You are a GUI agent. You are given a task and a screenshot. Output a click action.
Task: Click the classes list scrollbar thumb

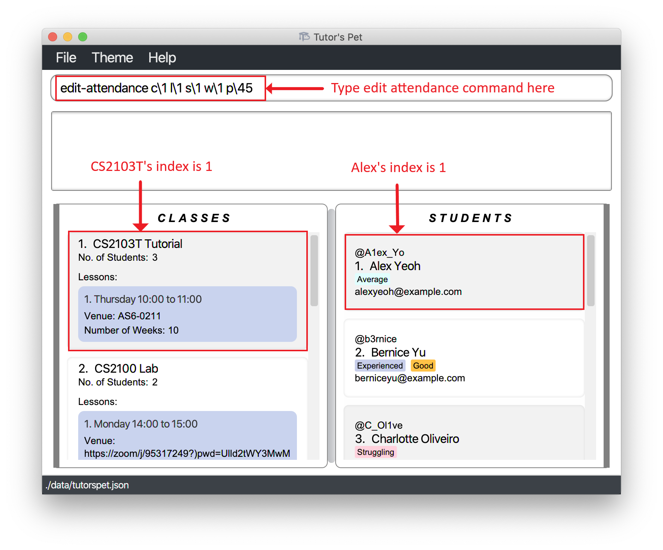pos(315,270)
